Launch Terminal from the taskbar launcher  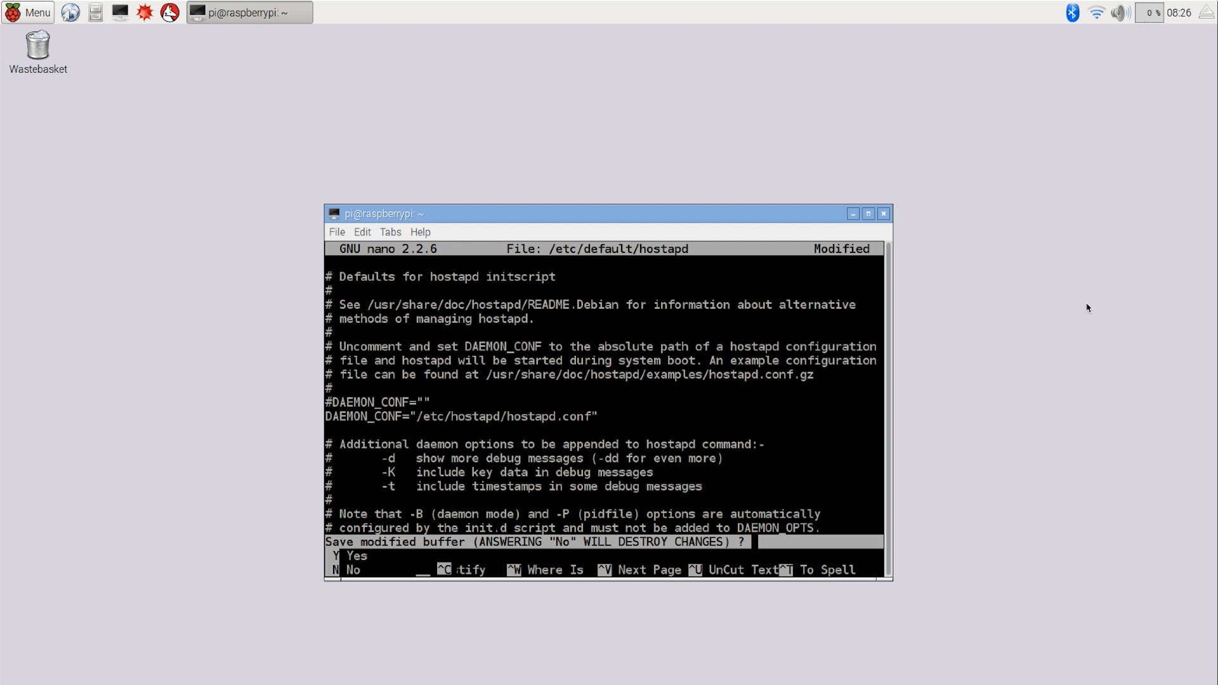120,12
